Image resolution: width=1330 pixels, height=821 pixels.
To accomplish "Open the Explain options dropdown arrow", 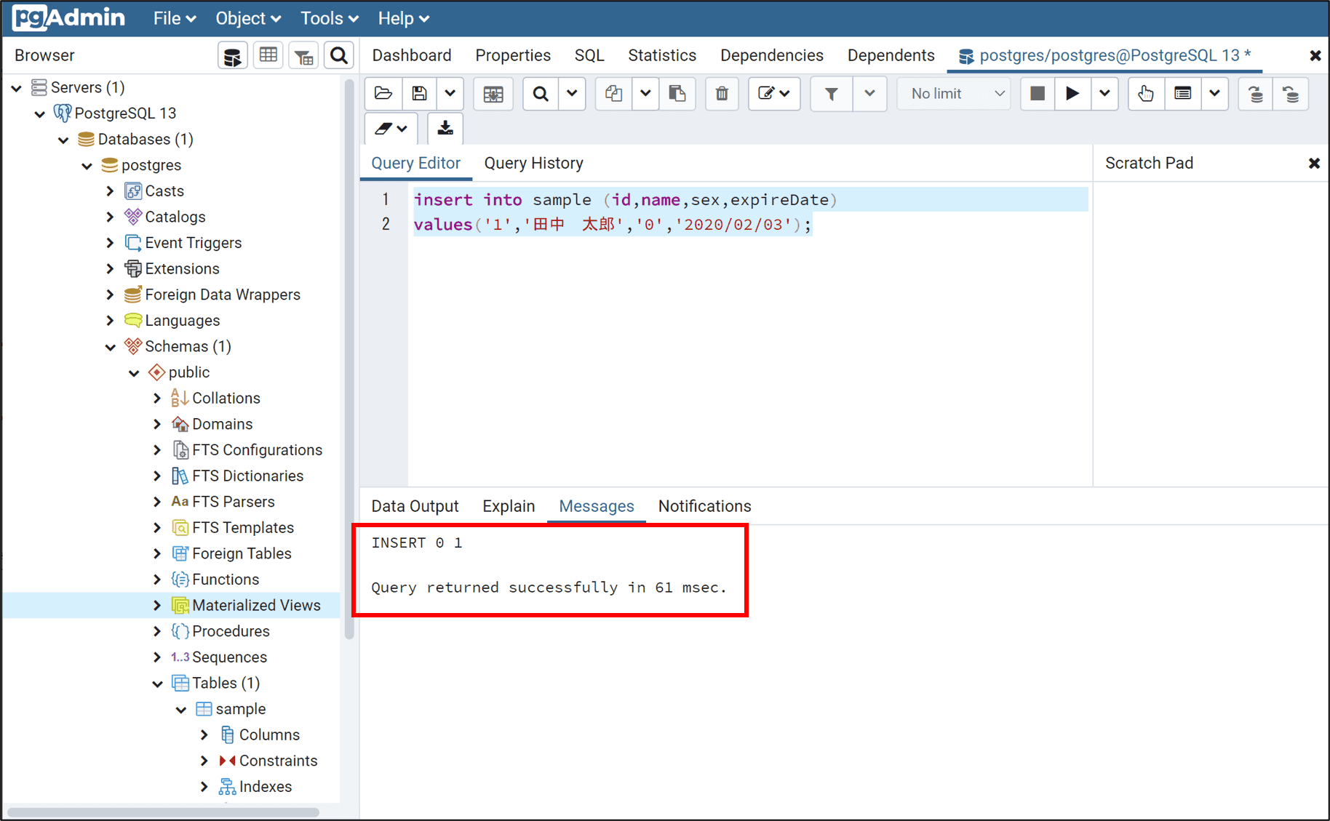I will (1214, 94).
